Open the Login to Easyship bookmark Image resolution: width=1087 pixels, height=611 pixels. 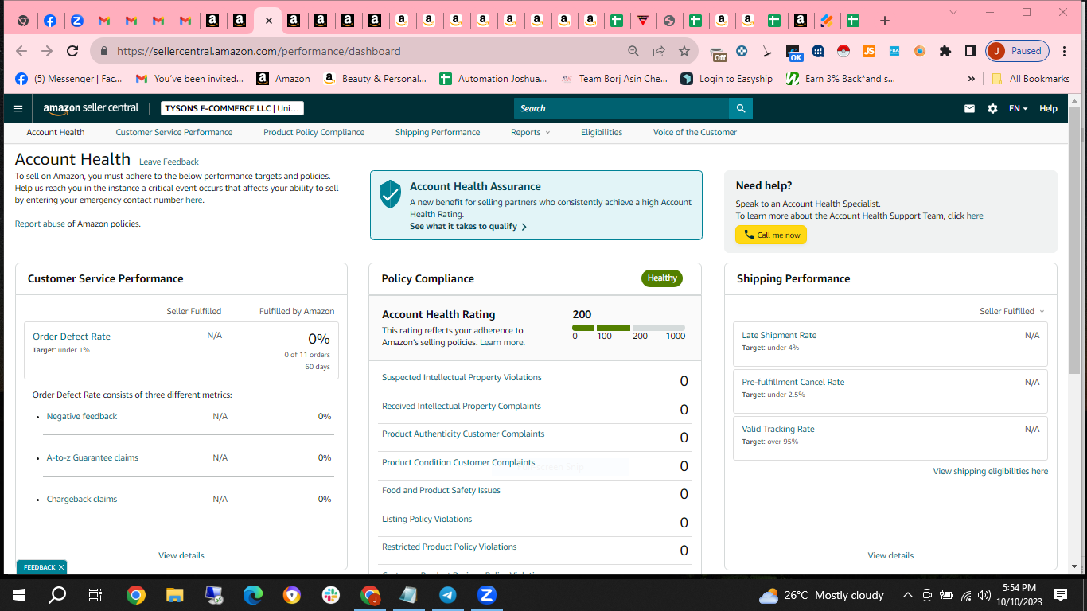(x=727, y=79)
